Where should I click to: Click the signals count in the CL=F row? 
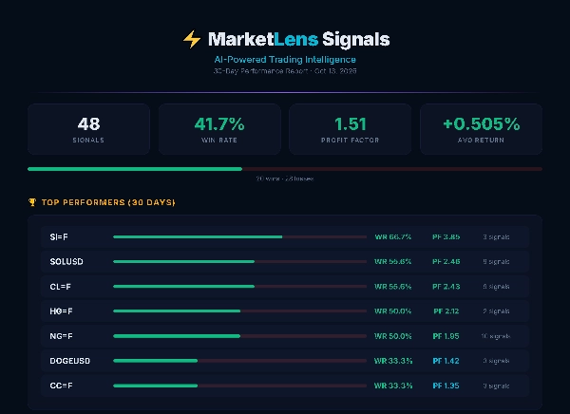(x=496, y=287)
